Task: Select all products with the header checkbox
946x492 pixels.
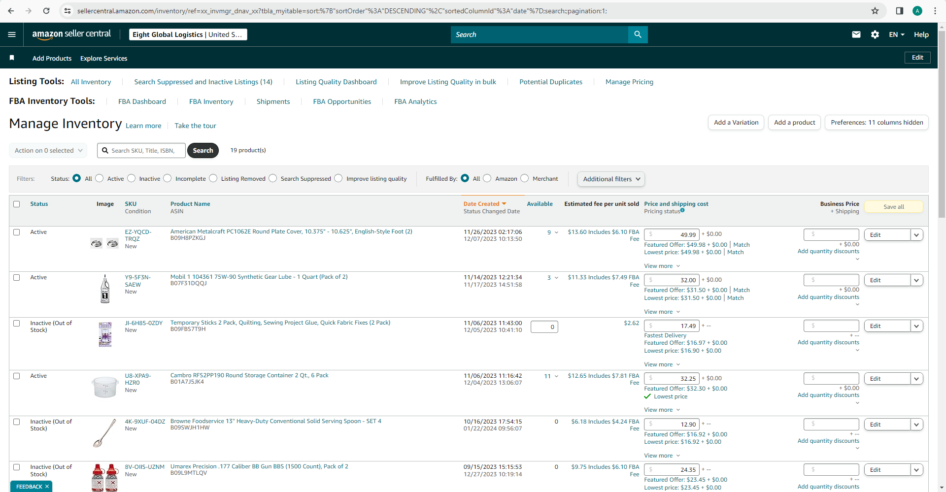Action: (x=17, y=204)
